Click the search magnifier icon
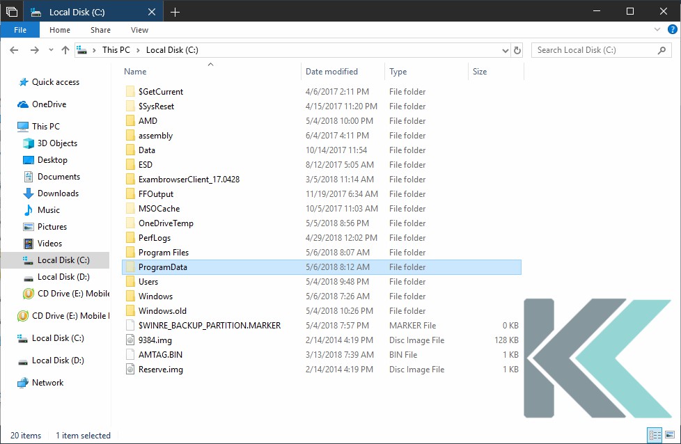The image size is (681, 444). (x=662, y=50)
